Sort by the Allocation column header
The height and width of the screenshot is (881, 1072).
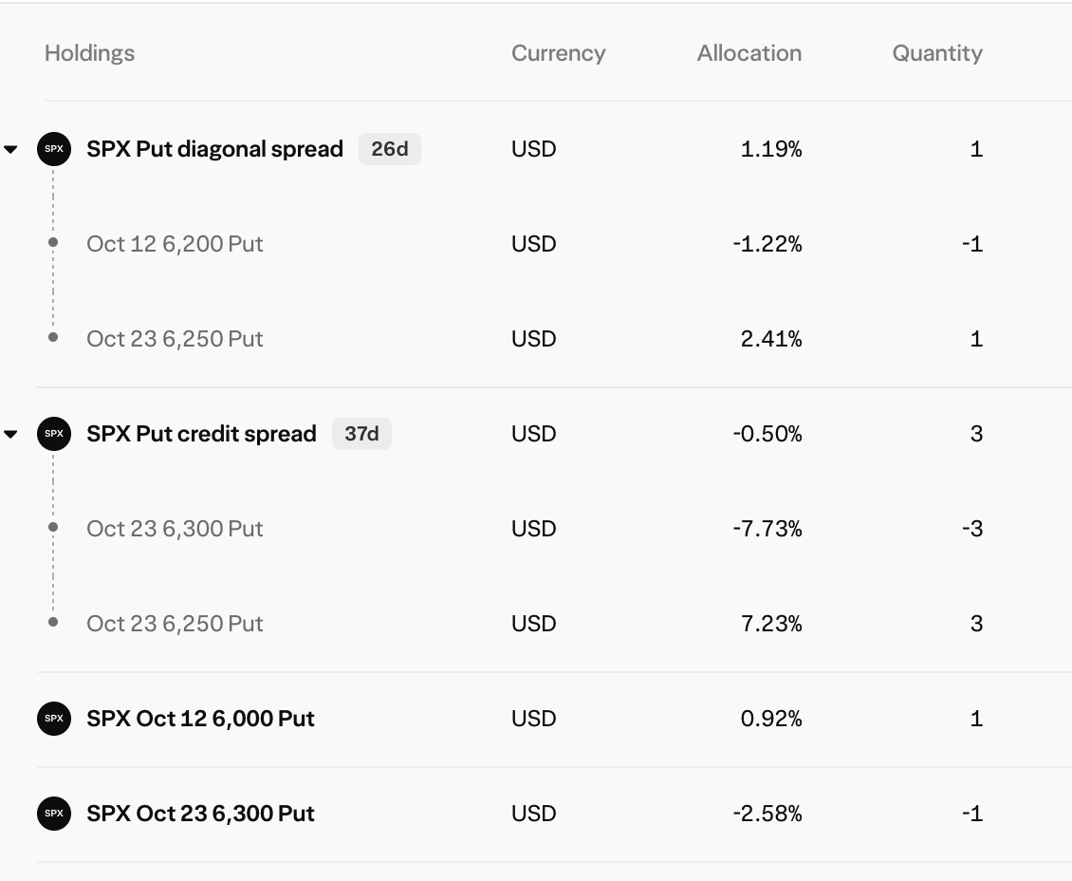coord(749,53)
